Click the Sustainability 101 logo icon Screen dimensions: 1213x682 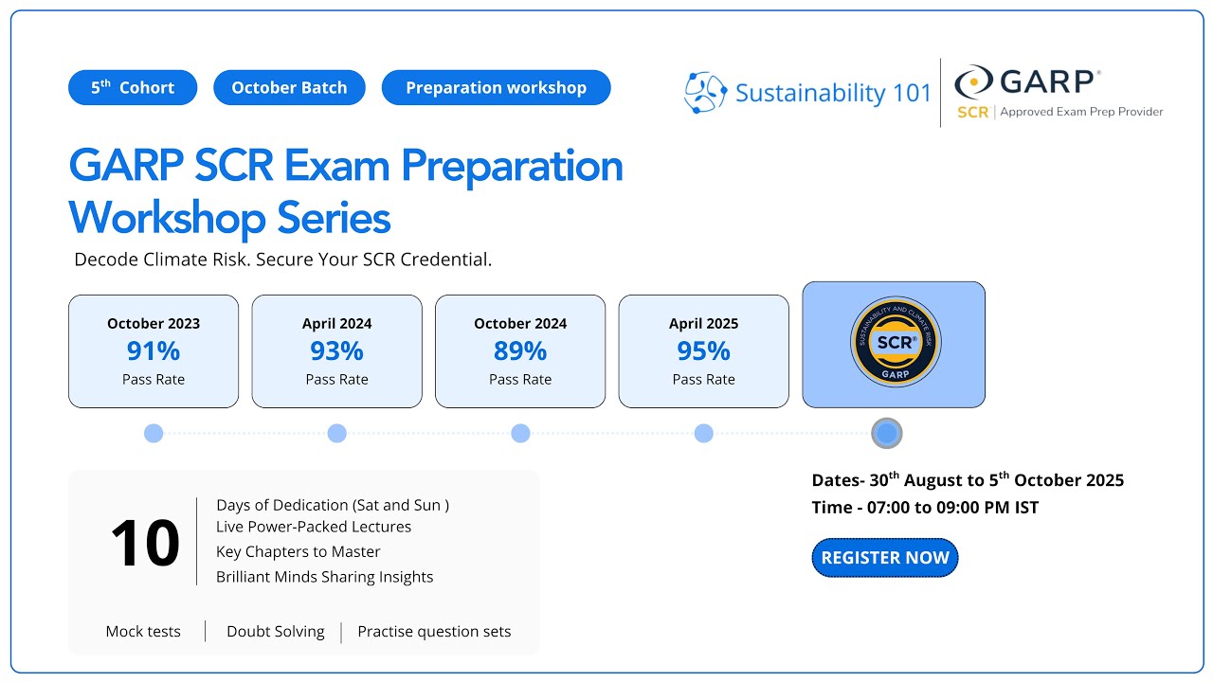pyautogui.click(x=706, y=93)
